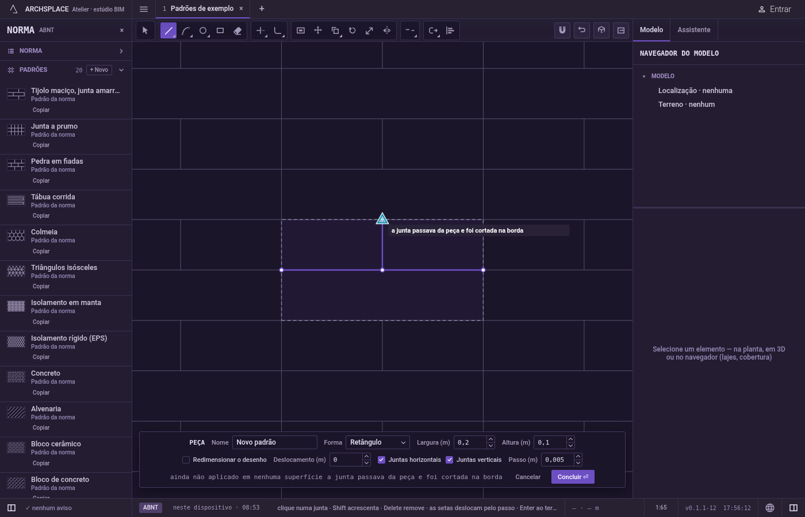This screenshot has width=805, height=517.
Task: Enable Redimensionar o desenho checkbox
Action: coord(186,460)
